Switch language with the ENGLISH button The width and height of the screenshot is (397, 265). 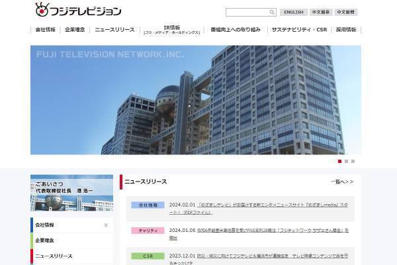(x=293, y=12)
